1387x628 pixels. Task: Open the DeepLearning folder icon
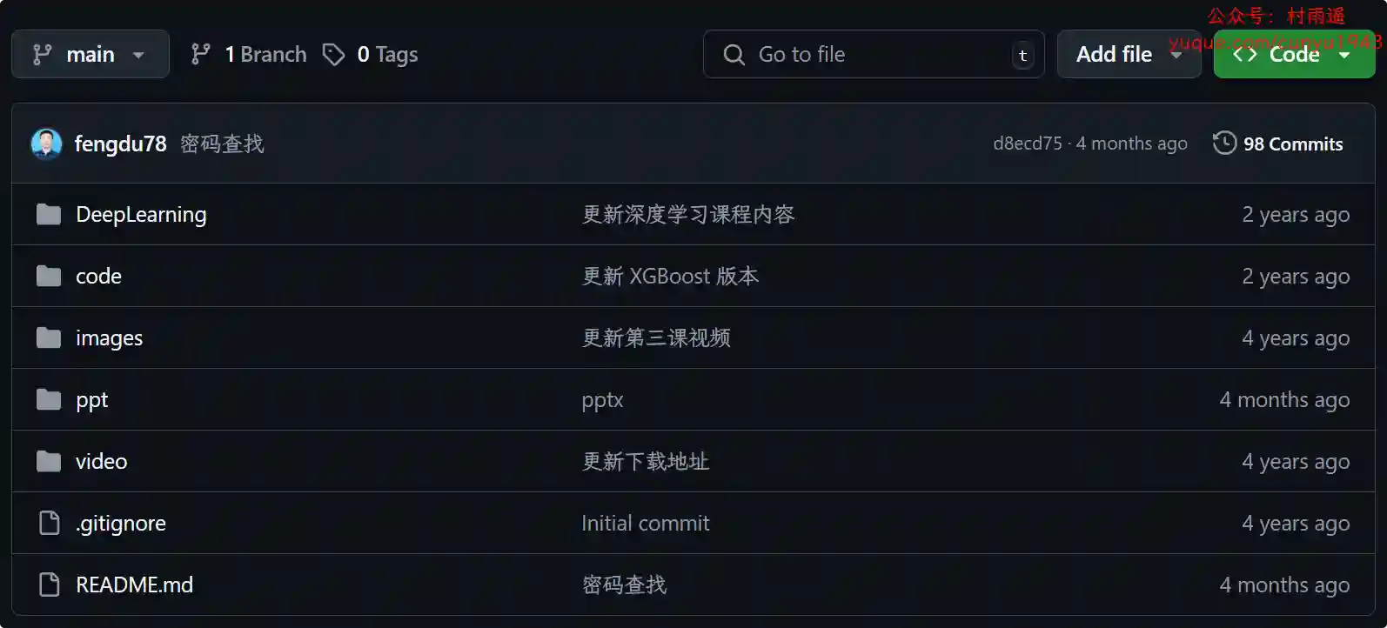point(49,214)
